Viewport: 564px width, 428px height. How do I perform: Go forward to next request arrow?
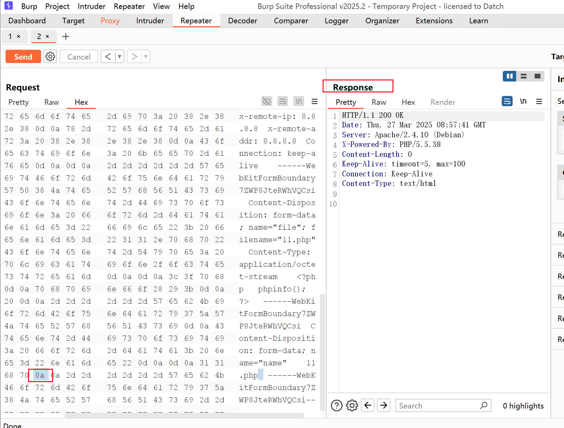(135, 56)
